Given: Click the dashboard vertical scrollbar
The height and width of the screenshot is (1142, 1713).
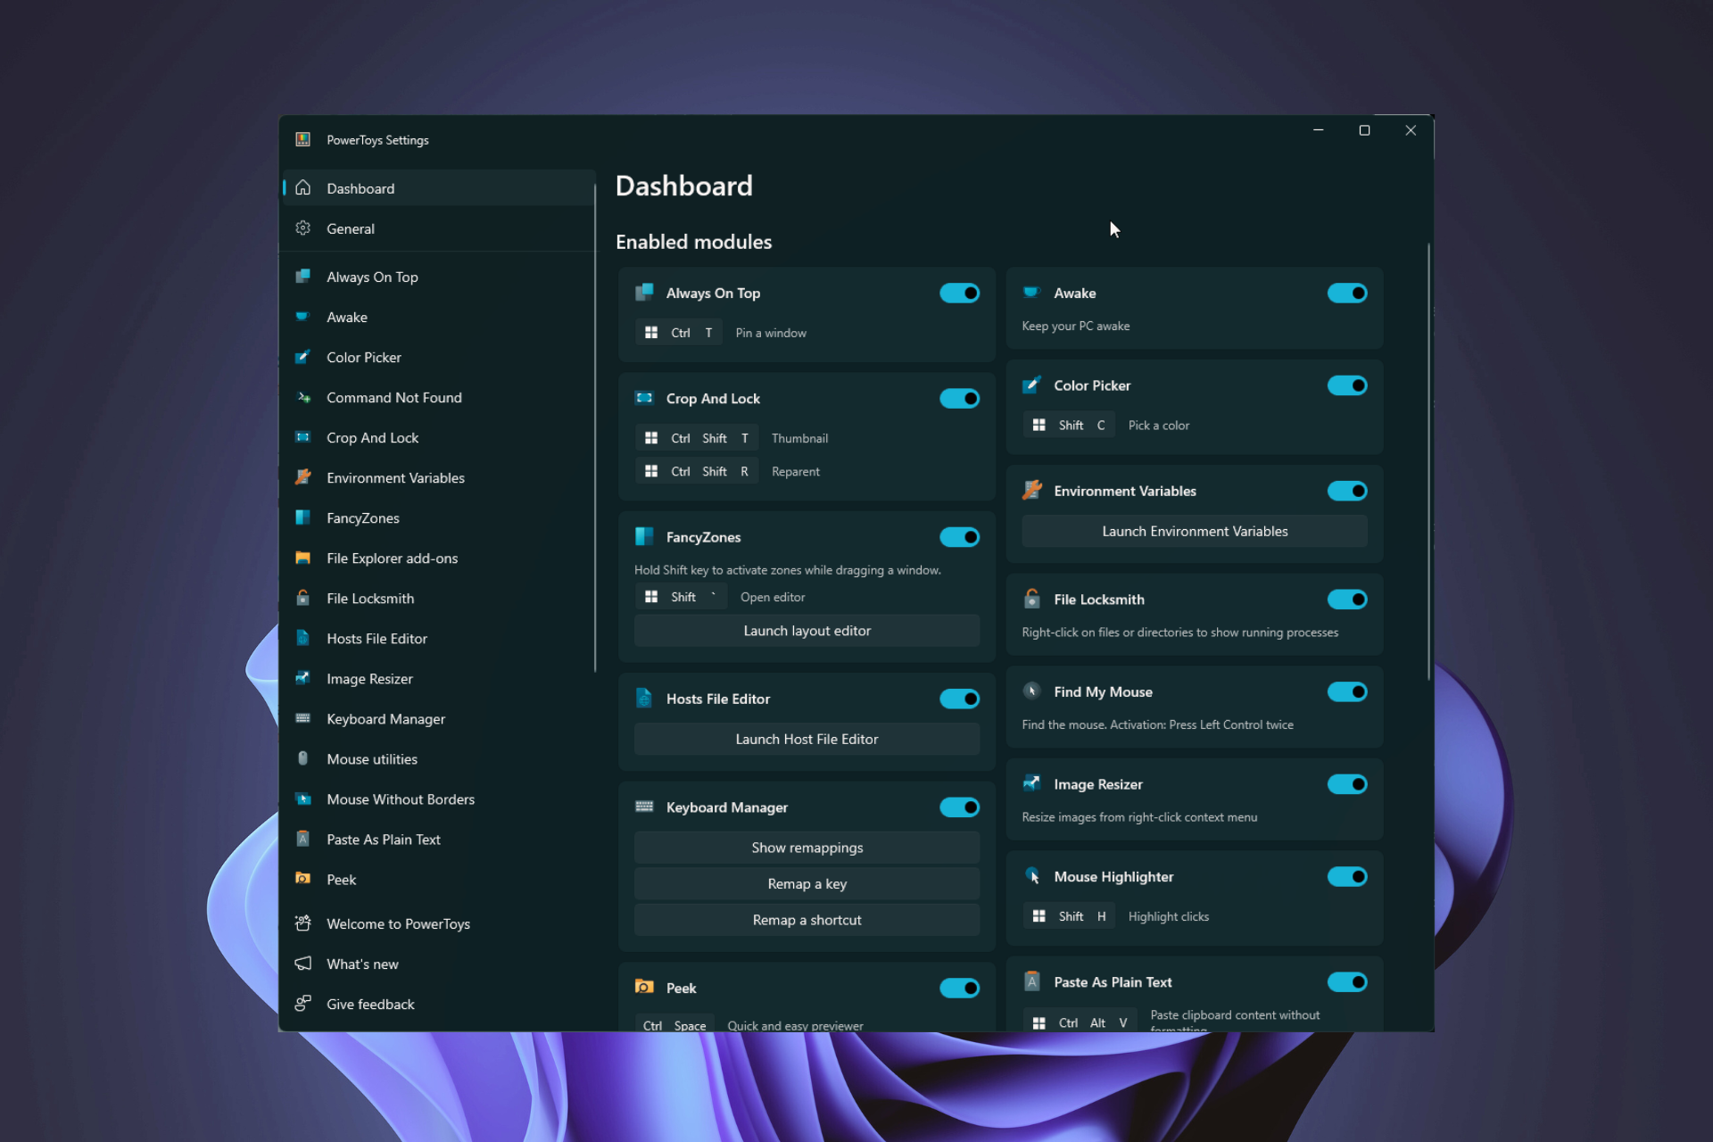Looking at the screenshot, I should click(x=1428, y=462).
